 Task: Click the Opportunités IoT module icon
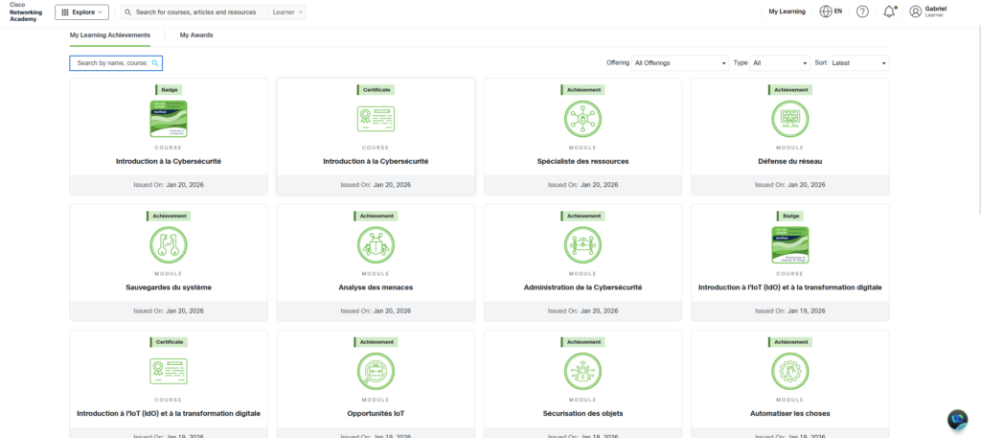pos(376,372)
